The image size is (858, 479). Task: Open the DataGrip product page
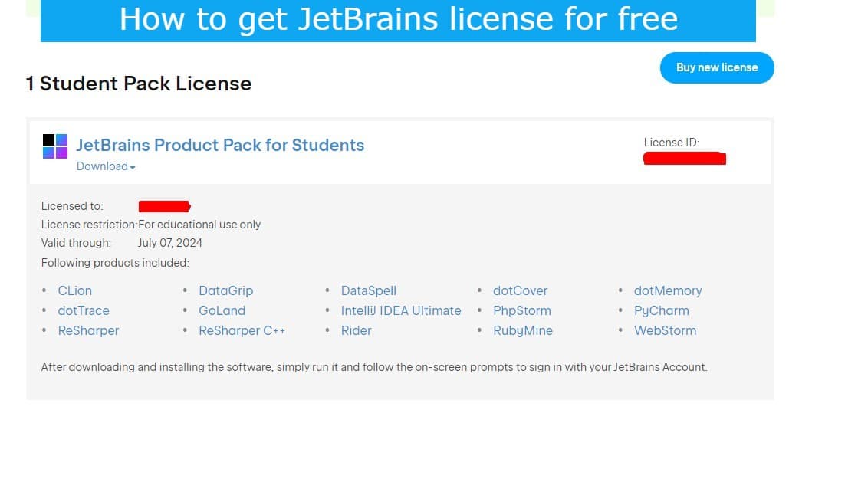click(225, 290)
